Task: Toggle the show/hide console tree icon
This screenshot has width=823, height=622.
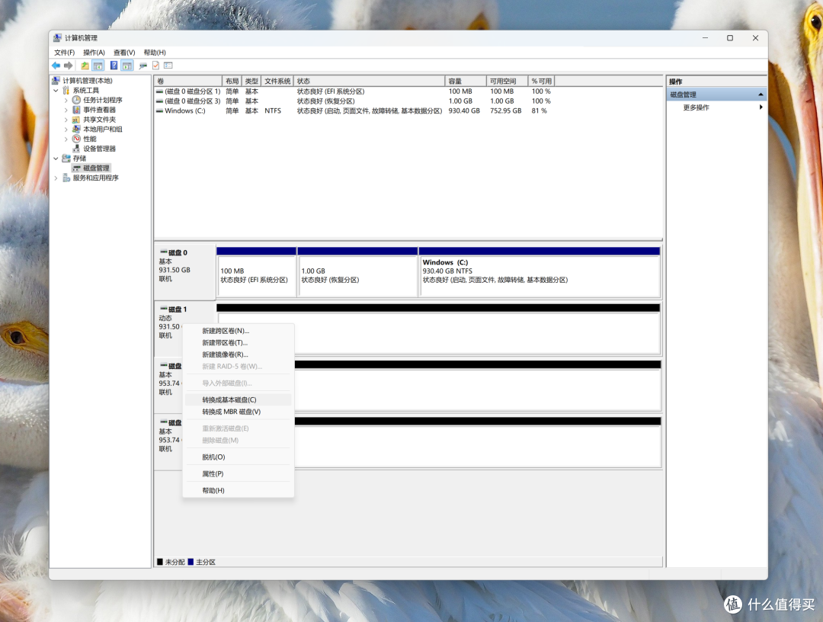Action: pos(98,66)
